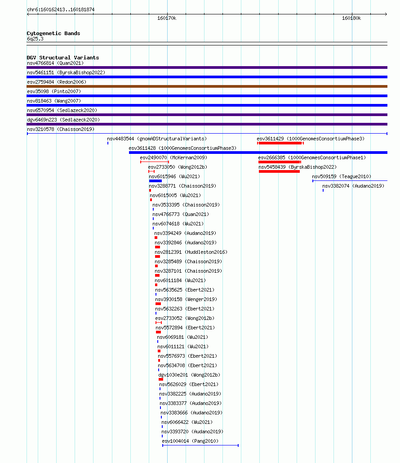This screenshot has width=400, height=463.
Task: Click nsv6011184 (Wu2021) label
Action: tap(181, 280)
